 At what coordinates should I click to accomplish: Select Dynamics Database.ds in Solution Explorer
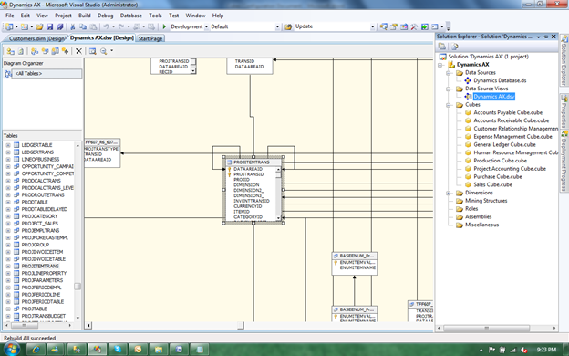pyautogui.click(x=500, y=80)
